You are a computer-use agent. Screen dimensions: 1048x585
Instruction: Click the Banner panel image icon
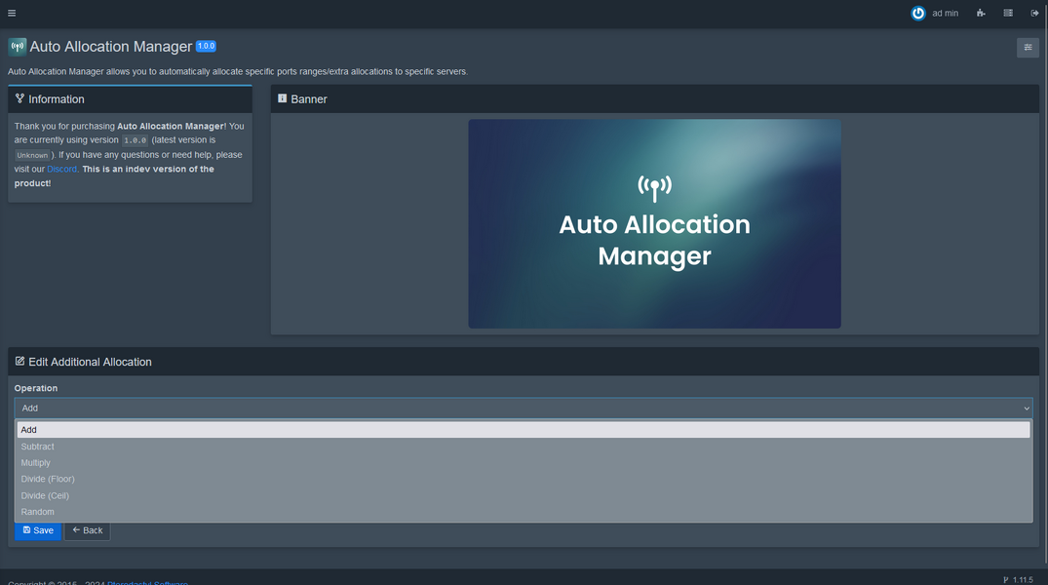click(x=282, y=97)
